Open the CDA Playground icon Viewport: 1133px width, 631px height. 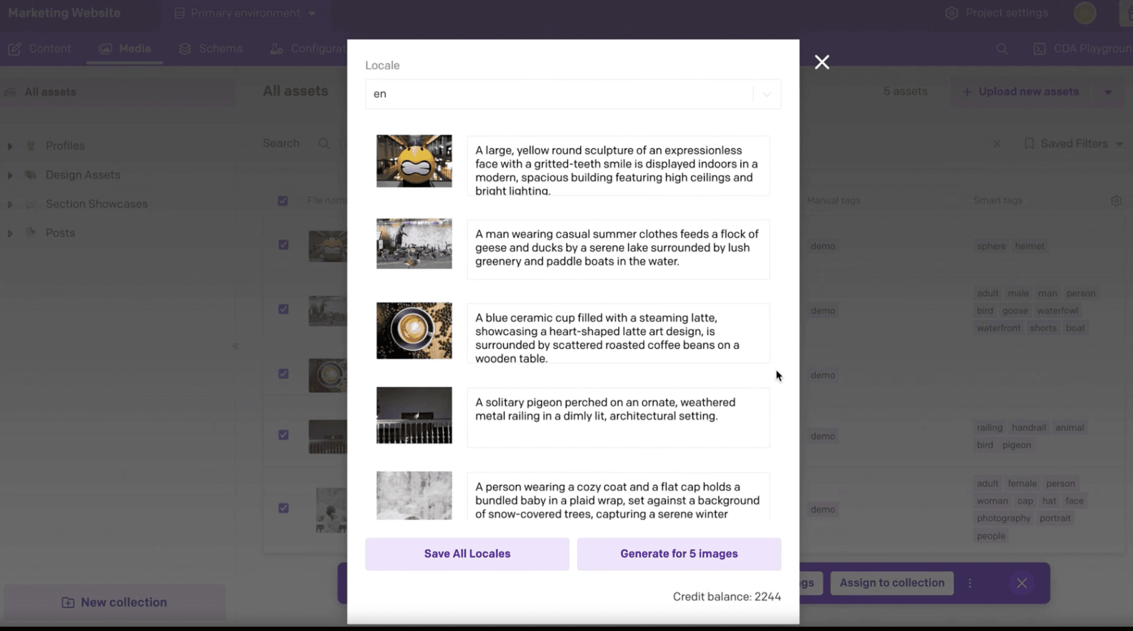point(1039,49)
